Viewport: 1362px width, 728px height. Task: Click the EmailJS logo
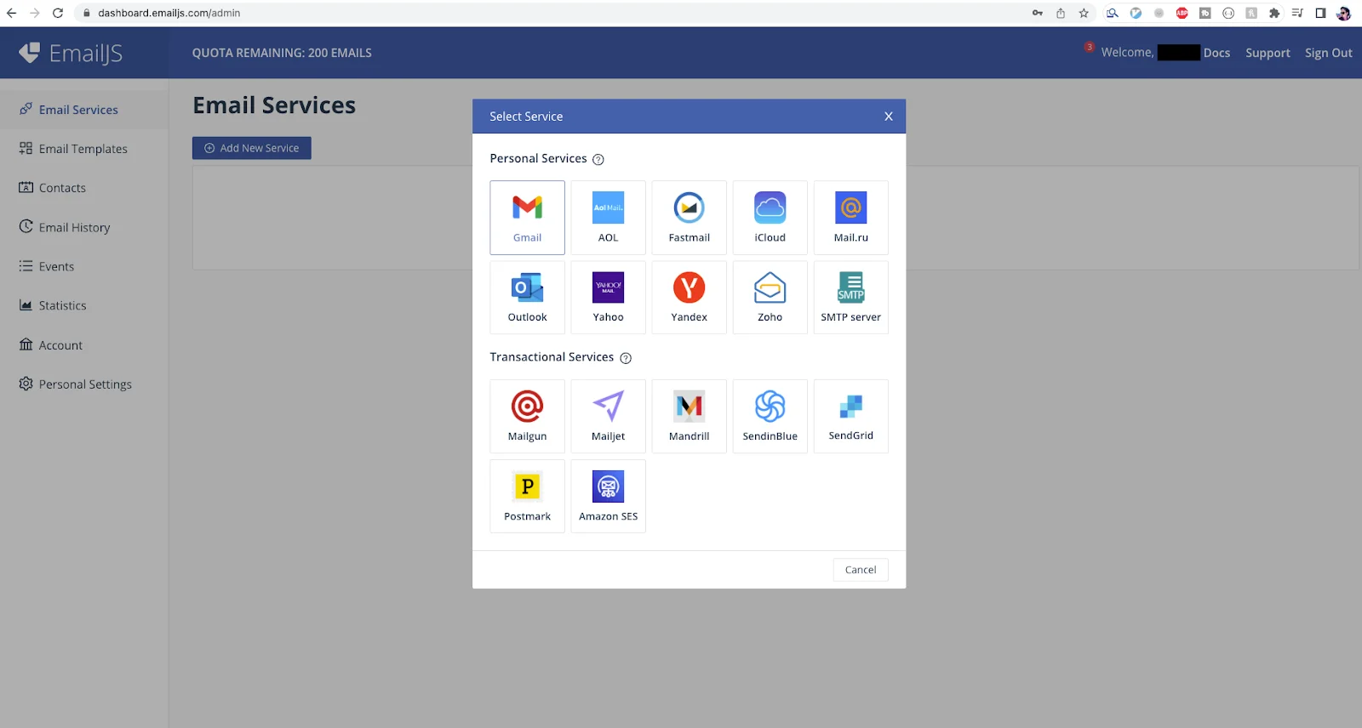point(72,53)
